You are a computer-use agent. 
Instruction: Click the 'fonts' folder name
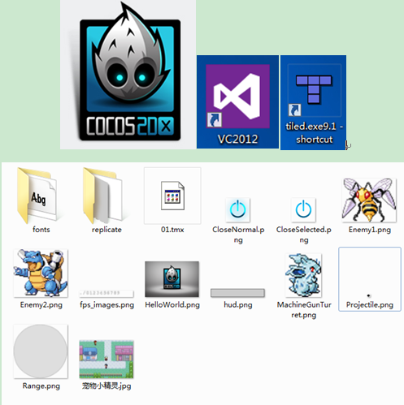(41, 230)
